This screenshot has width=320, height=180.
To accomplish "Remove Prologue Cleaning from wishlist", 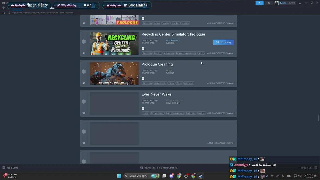I will [230, 83].
